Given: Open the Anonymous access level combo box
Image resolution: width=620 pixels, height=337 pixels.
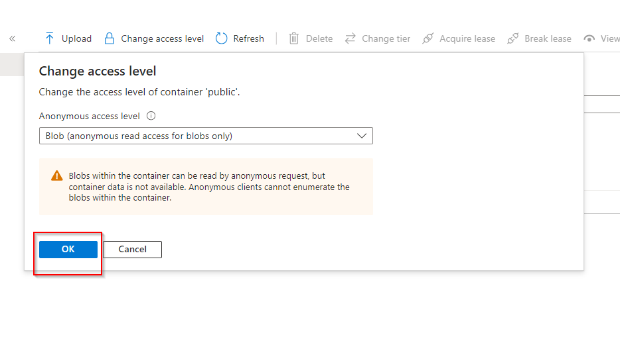Looking at the screenshot, I should click(x=199, y=136).
